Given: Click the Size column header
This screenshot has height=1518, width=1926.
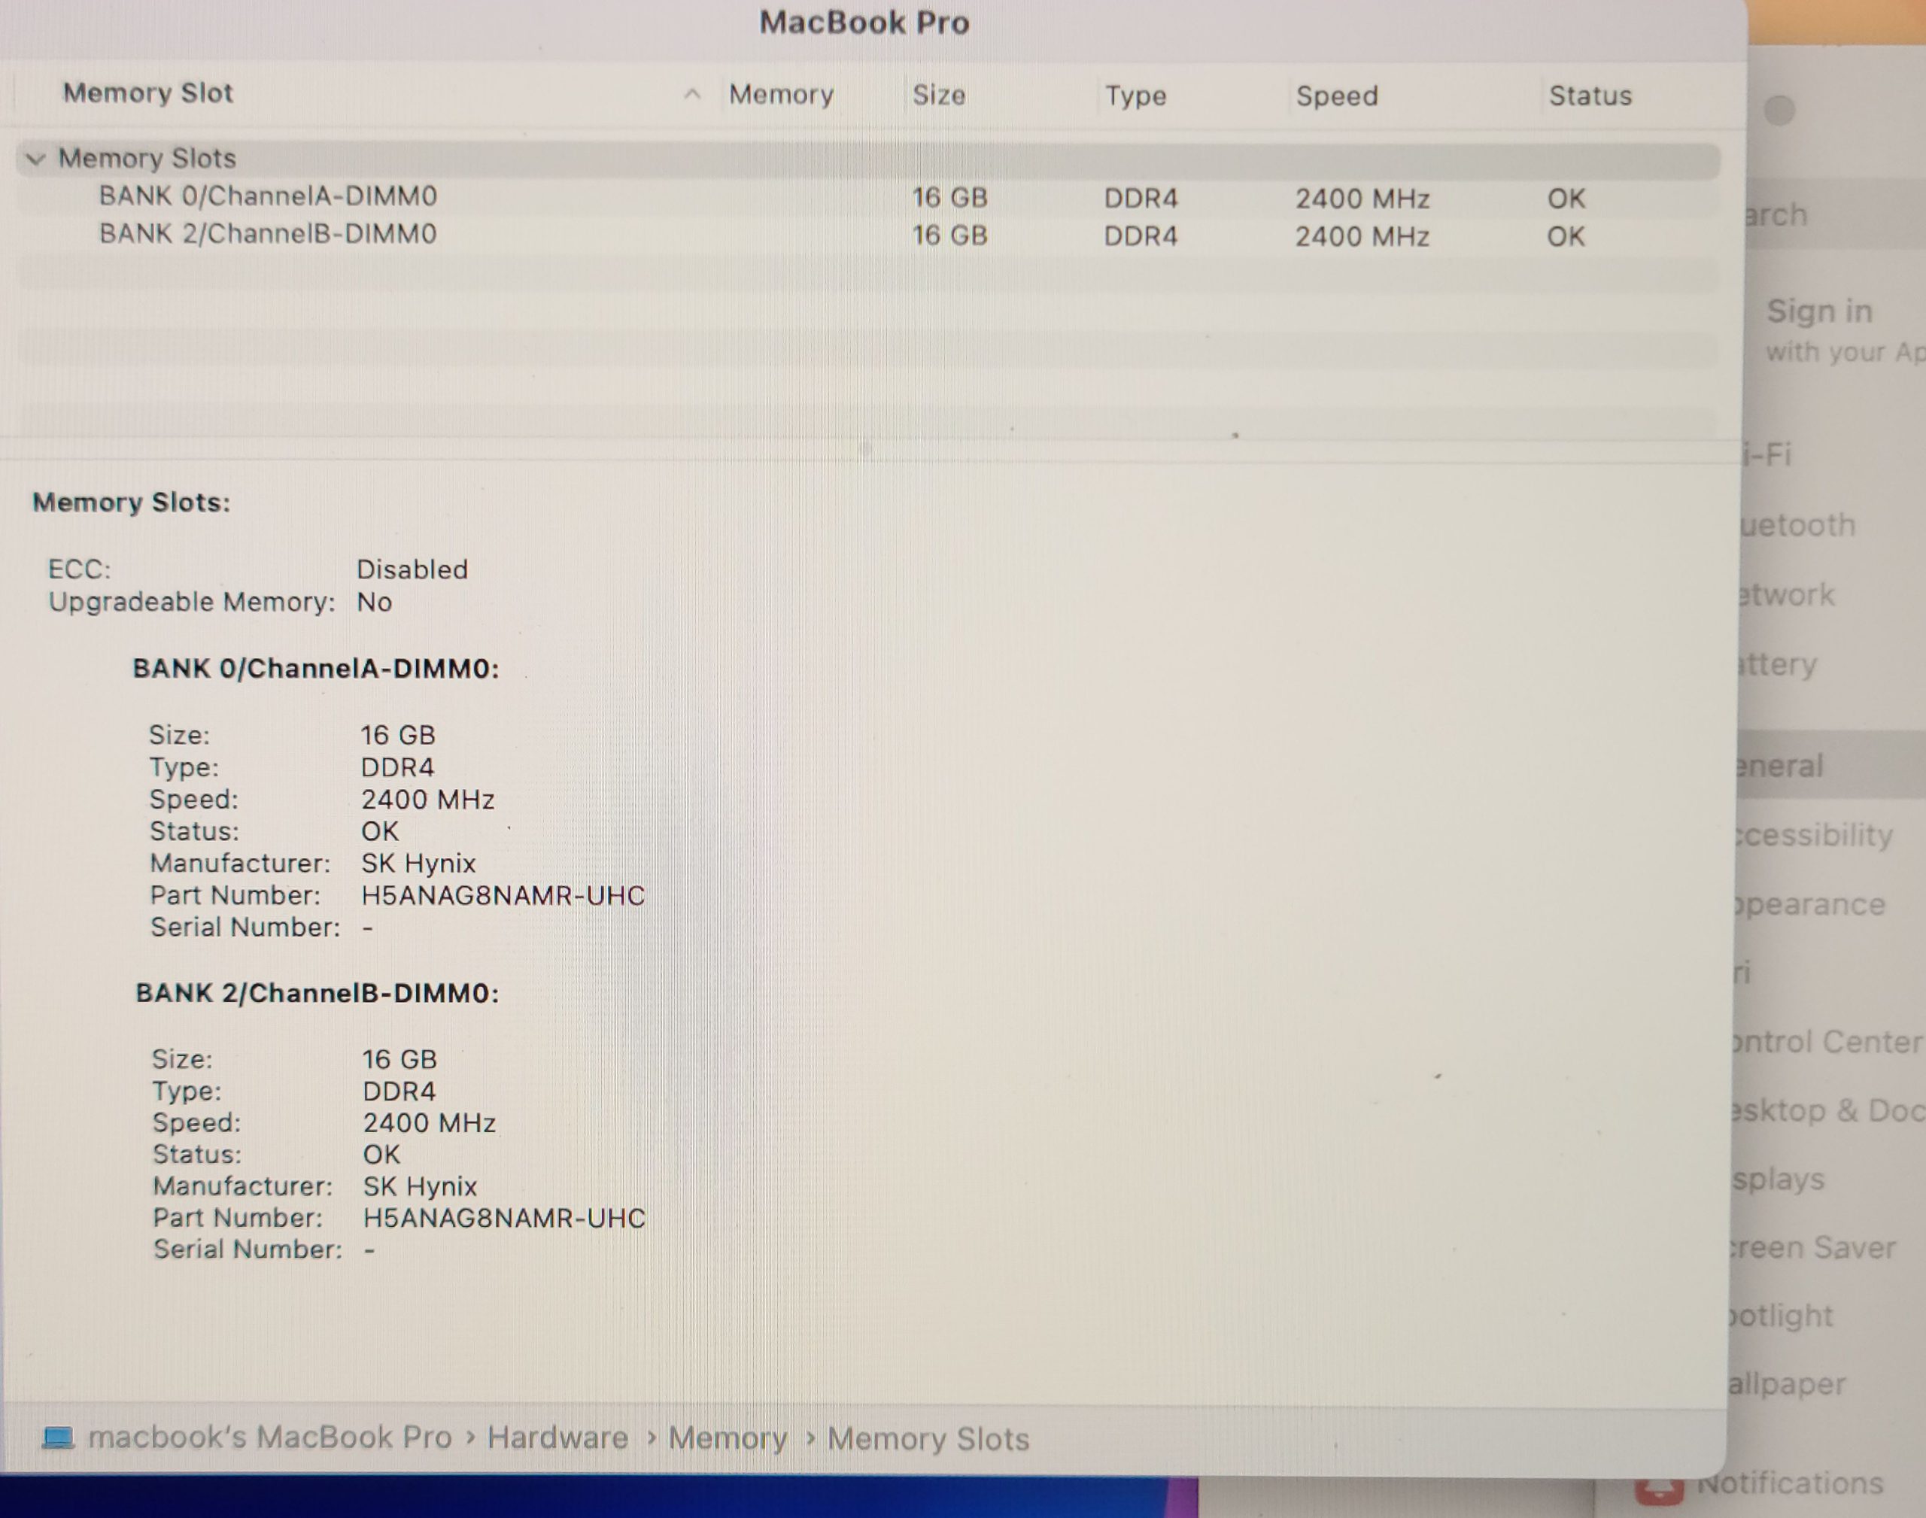Looking at the screenshot, I should (x=939, y=95).
